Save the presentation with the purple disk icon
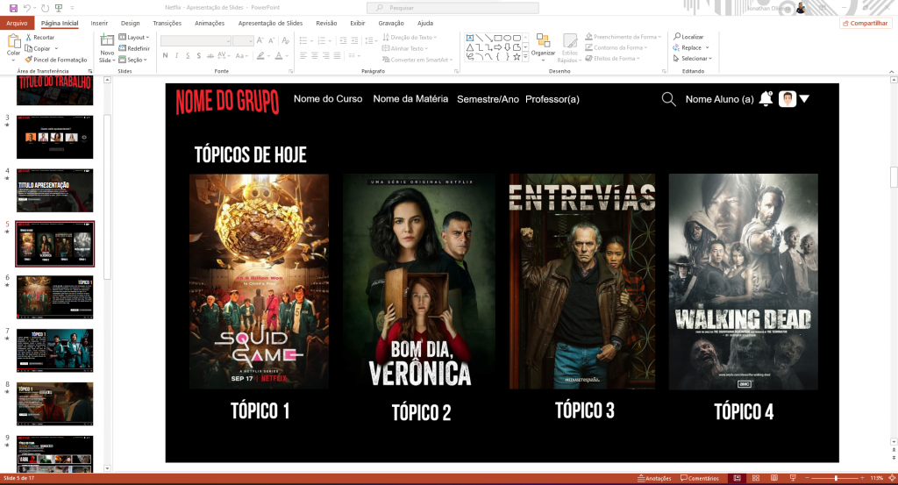This screenshot has width=898, height=485. (x=13, y=8)
